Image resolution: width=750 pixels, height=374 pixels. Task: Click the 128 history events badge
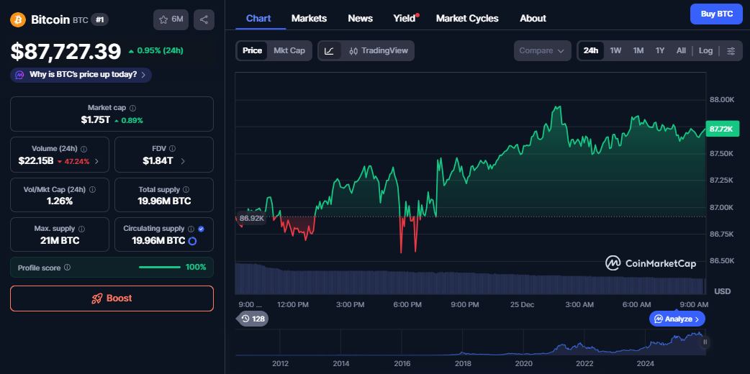click(x=252, y=319)
